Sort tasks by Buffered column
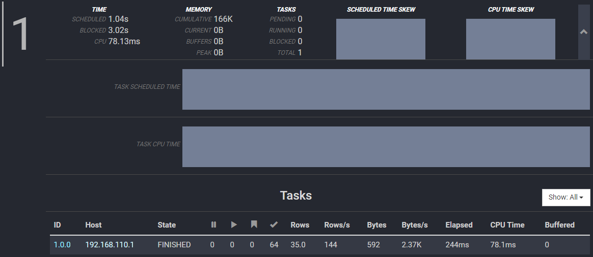Viewport: 593px width, 257px height. point(559,225)
